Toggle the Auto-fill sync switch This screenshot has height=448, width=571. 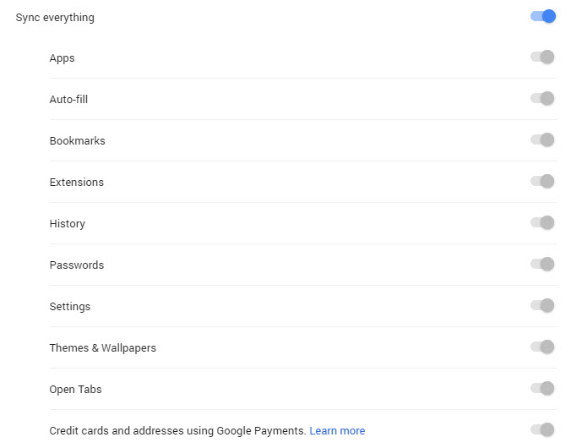(x=542, y=99)
